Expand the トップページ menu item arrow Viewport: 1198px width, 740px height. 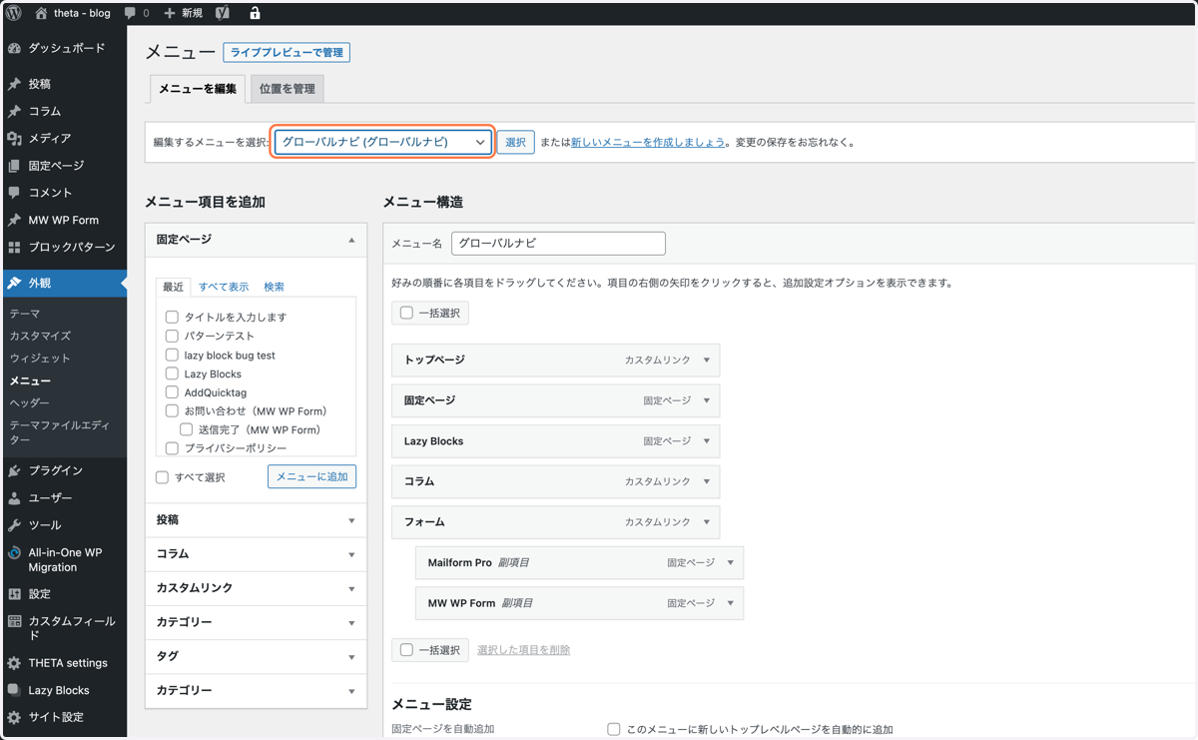point(707,360)
